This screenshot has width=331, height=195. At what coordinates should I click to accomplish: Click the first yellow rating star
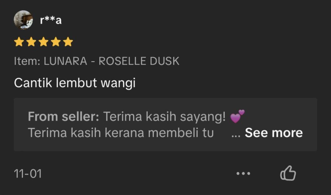pyautogui.click(x=19, y=42)
